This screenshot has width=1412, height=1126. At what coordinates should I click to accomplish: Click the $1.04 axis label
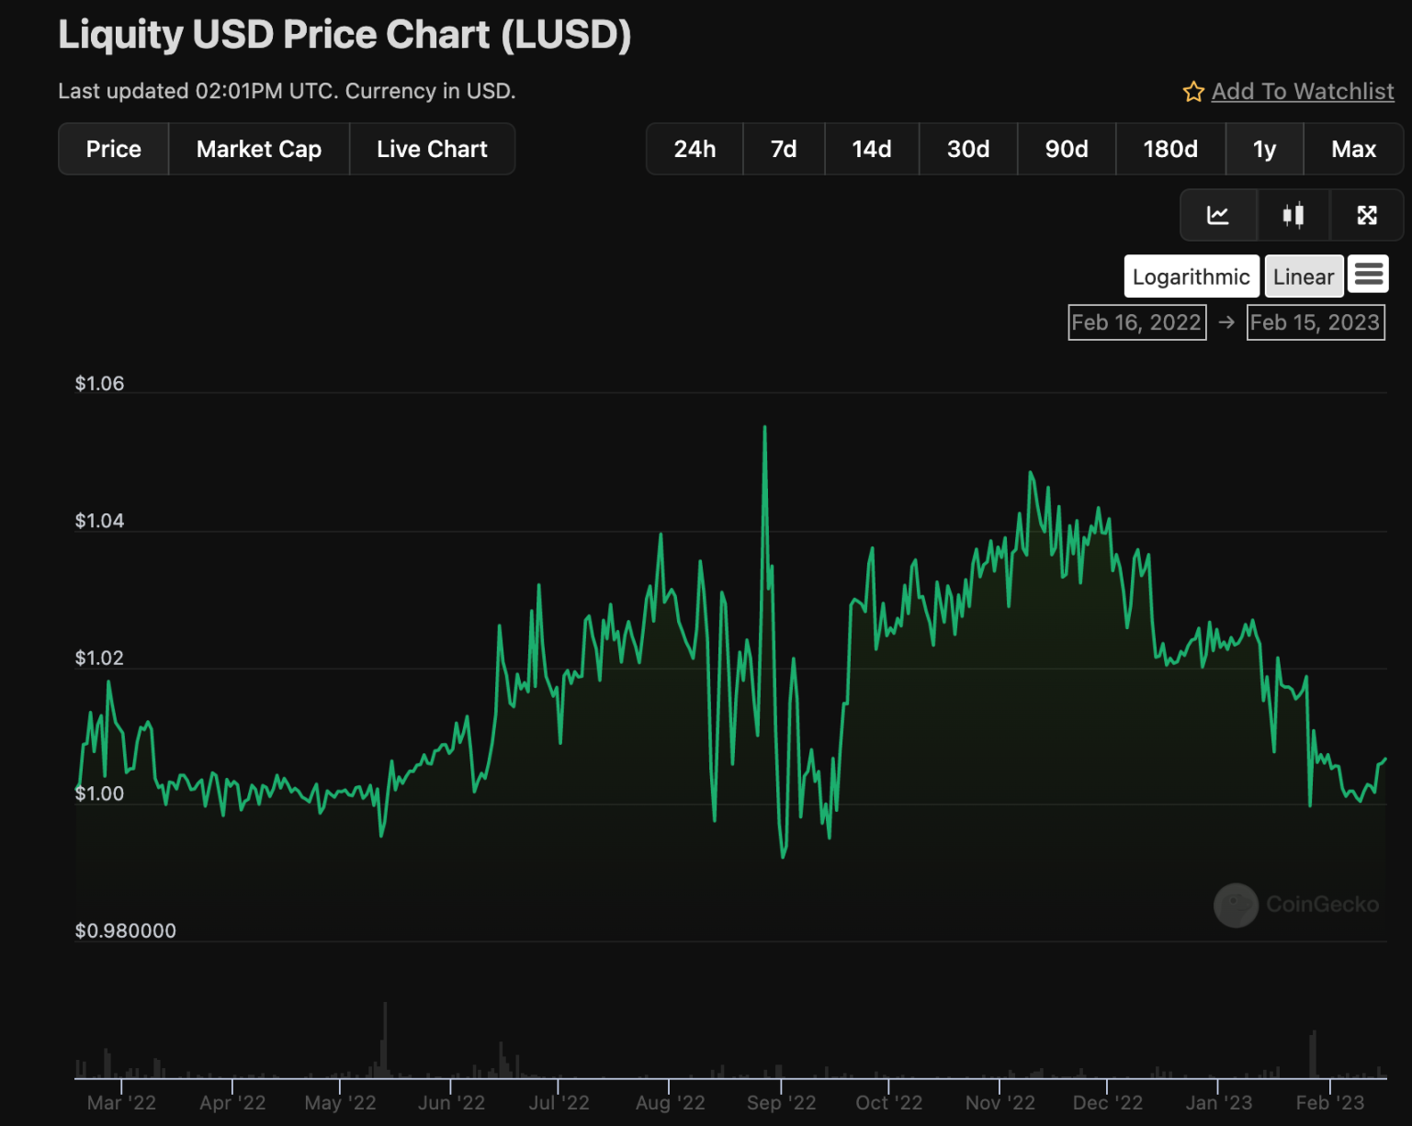click(x=99, y=521)
